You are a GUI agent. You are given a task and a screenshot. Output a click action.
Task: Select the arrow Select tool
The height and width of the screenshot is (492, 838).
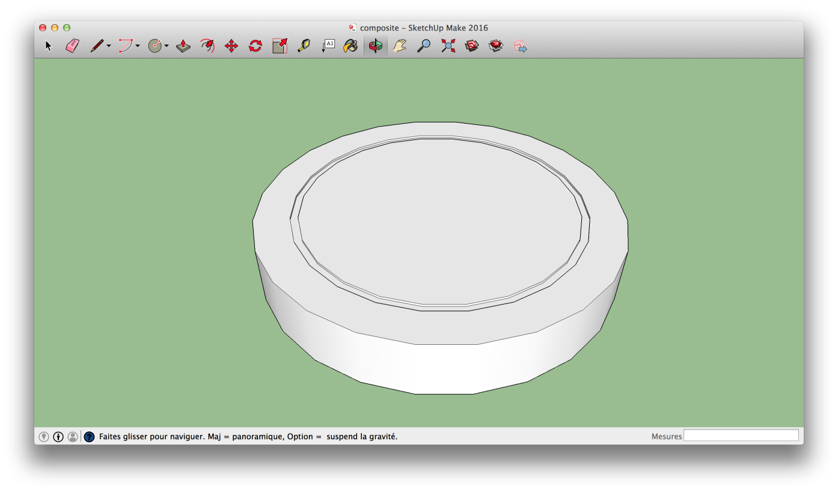pyautogui.click(x=49, y=46)
